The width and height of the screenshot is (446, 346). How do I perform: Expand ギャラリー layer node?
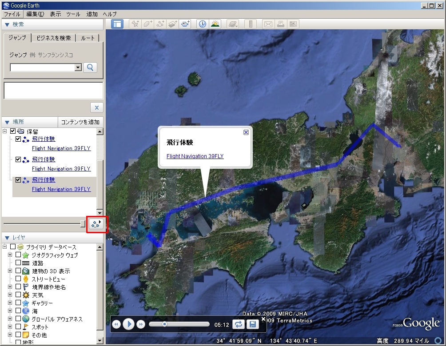10,302
